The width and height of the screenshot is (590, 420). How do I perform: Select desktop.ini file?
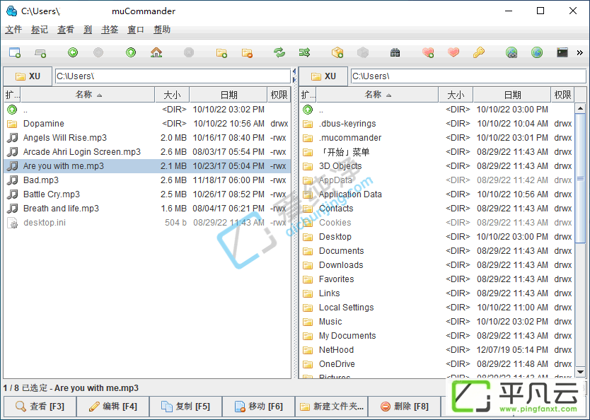tap(147, 223)
